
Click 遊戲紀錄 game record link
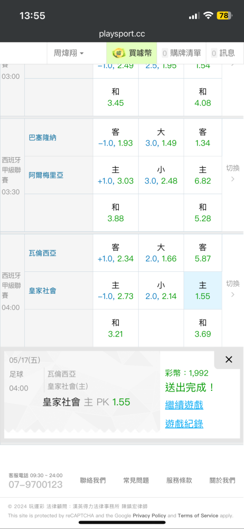pos(184,424)
